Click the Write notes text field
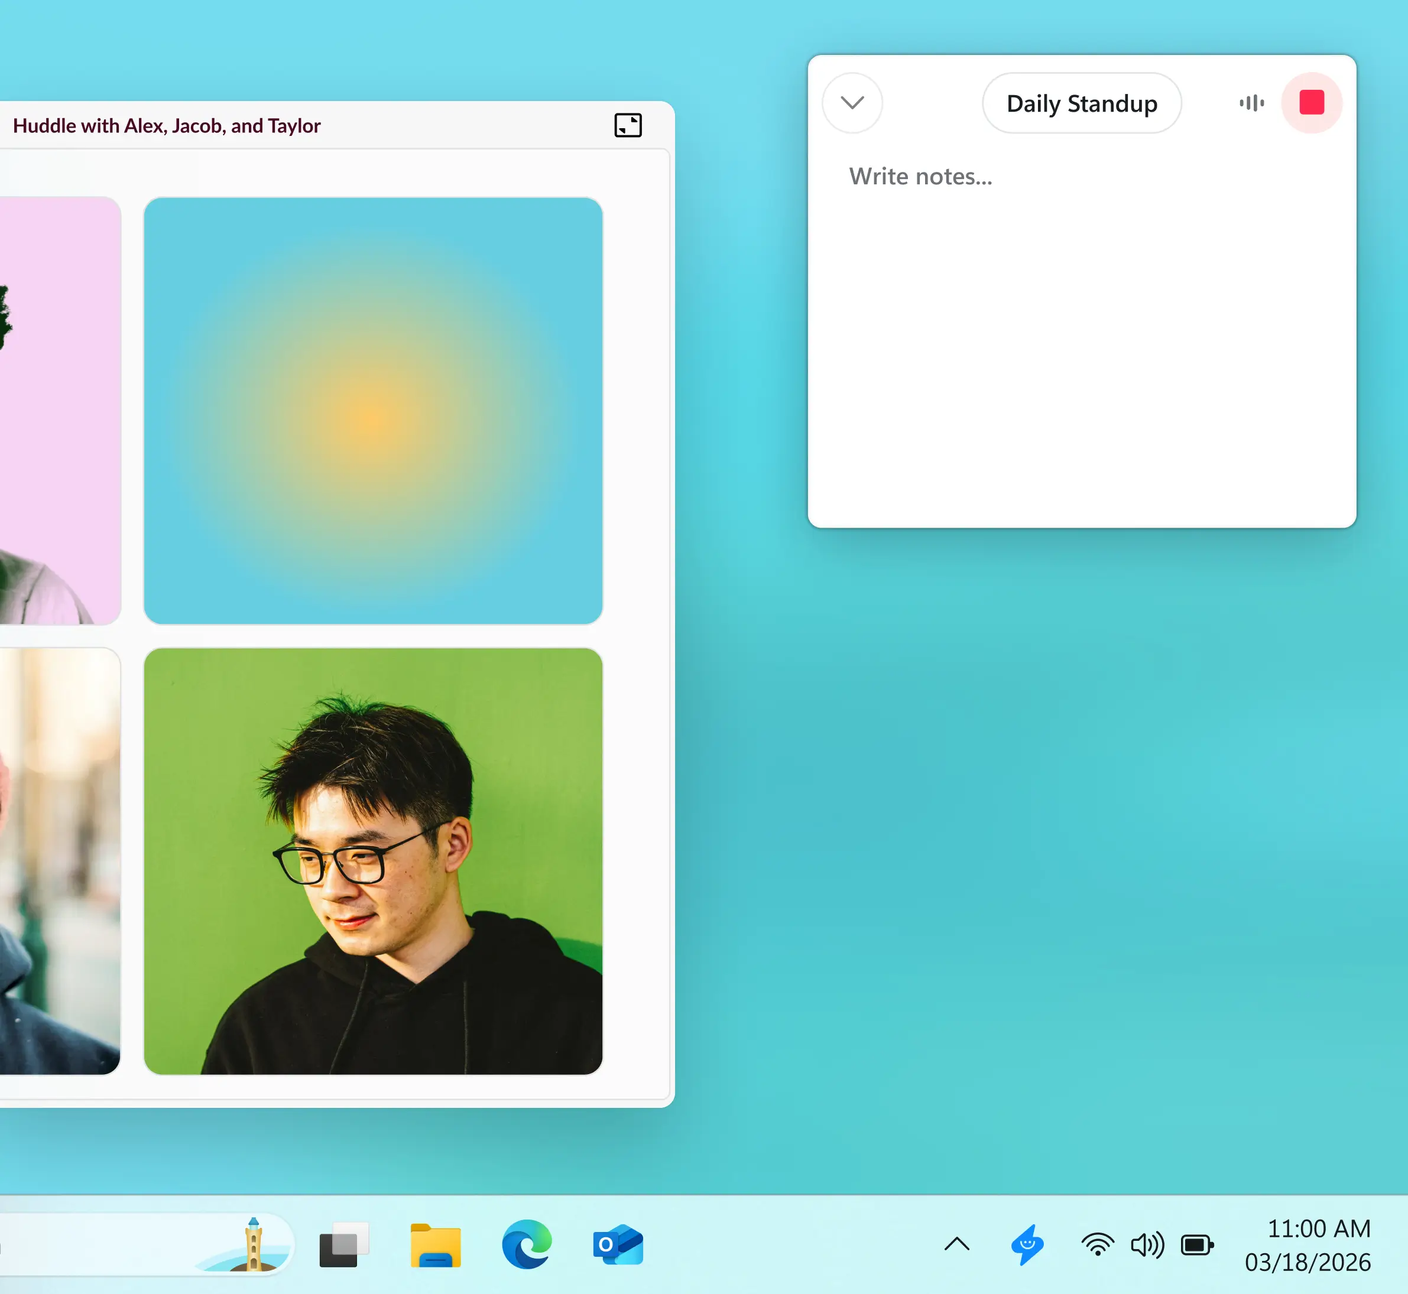 (x=920, y=175)
